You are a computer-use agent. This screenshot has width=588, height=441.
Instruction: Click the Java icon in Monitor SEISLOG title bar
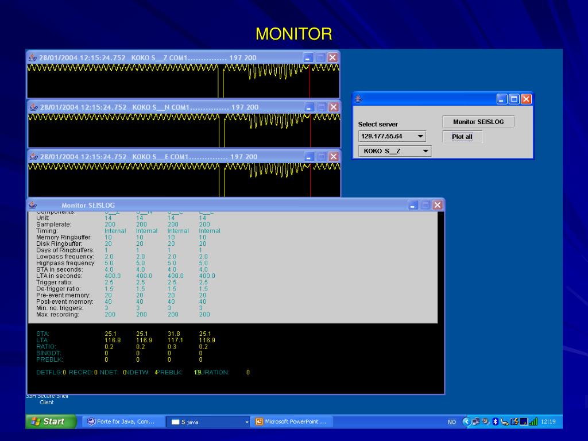pos(33,205)
